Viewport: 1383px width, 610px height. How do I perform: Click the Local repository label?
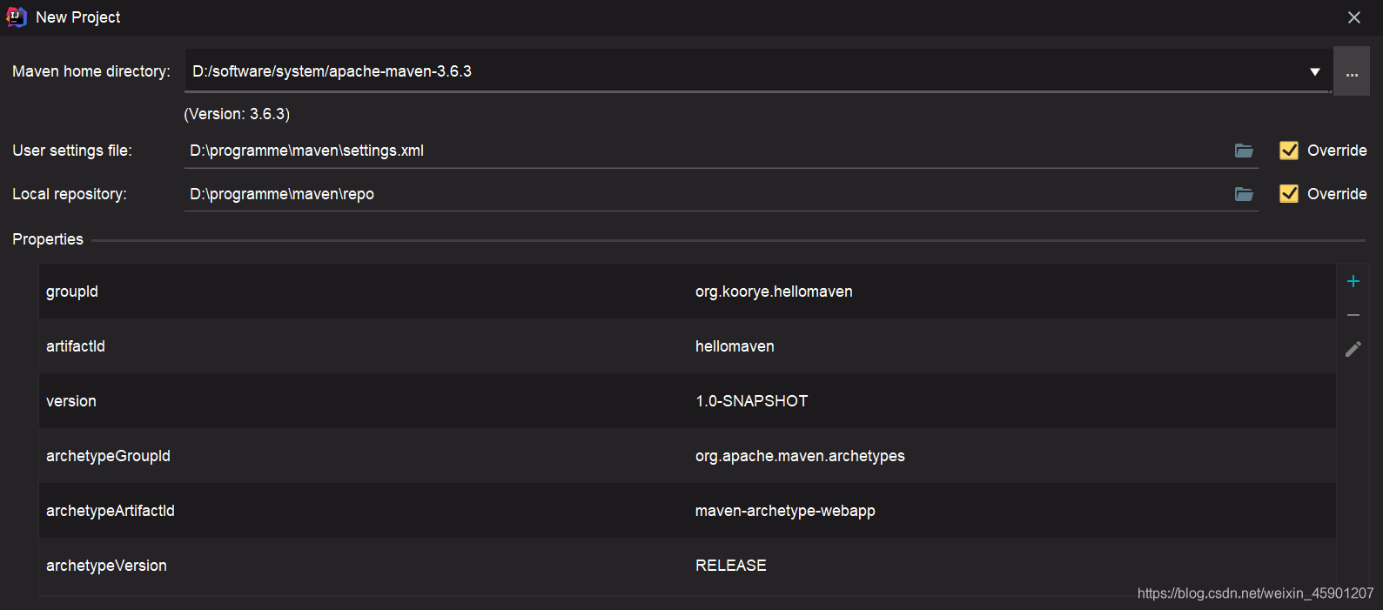point(70,194)
